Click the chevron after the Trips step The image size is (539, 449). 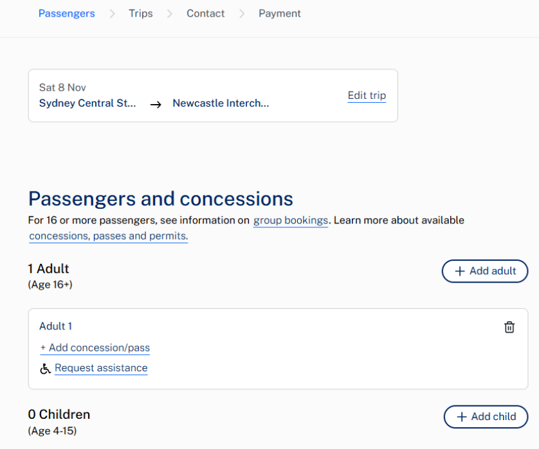point(170,13)
